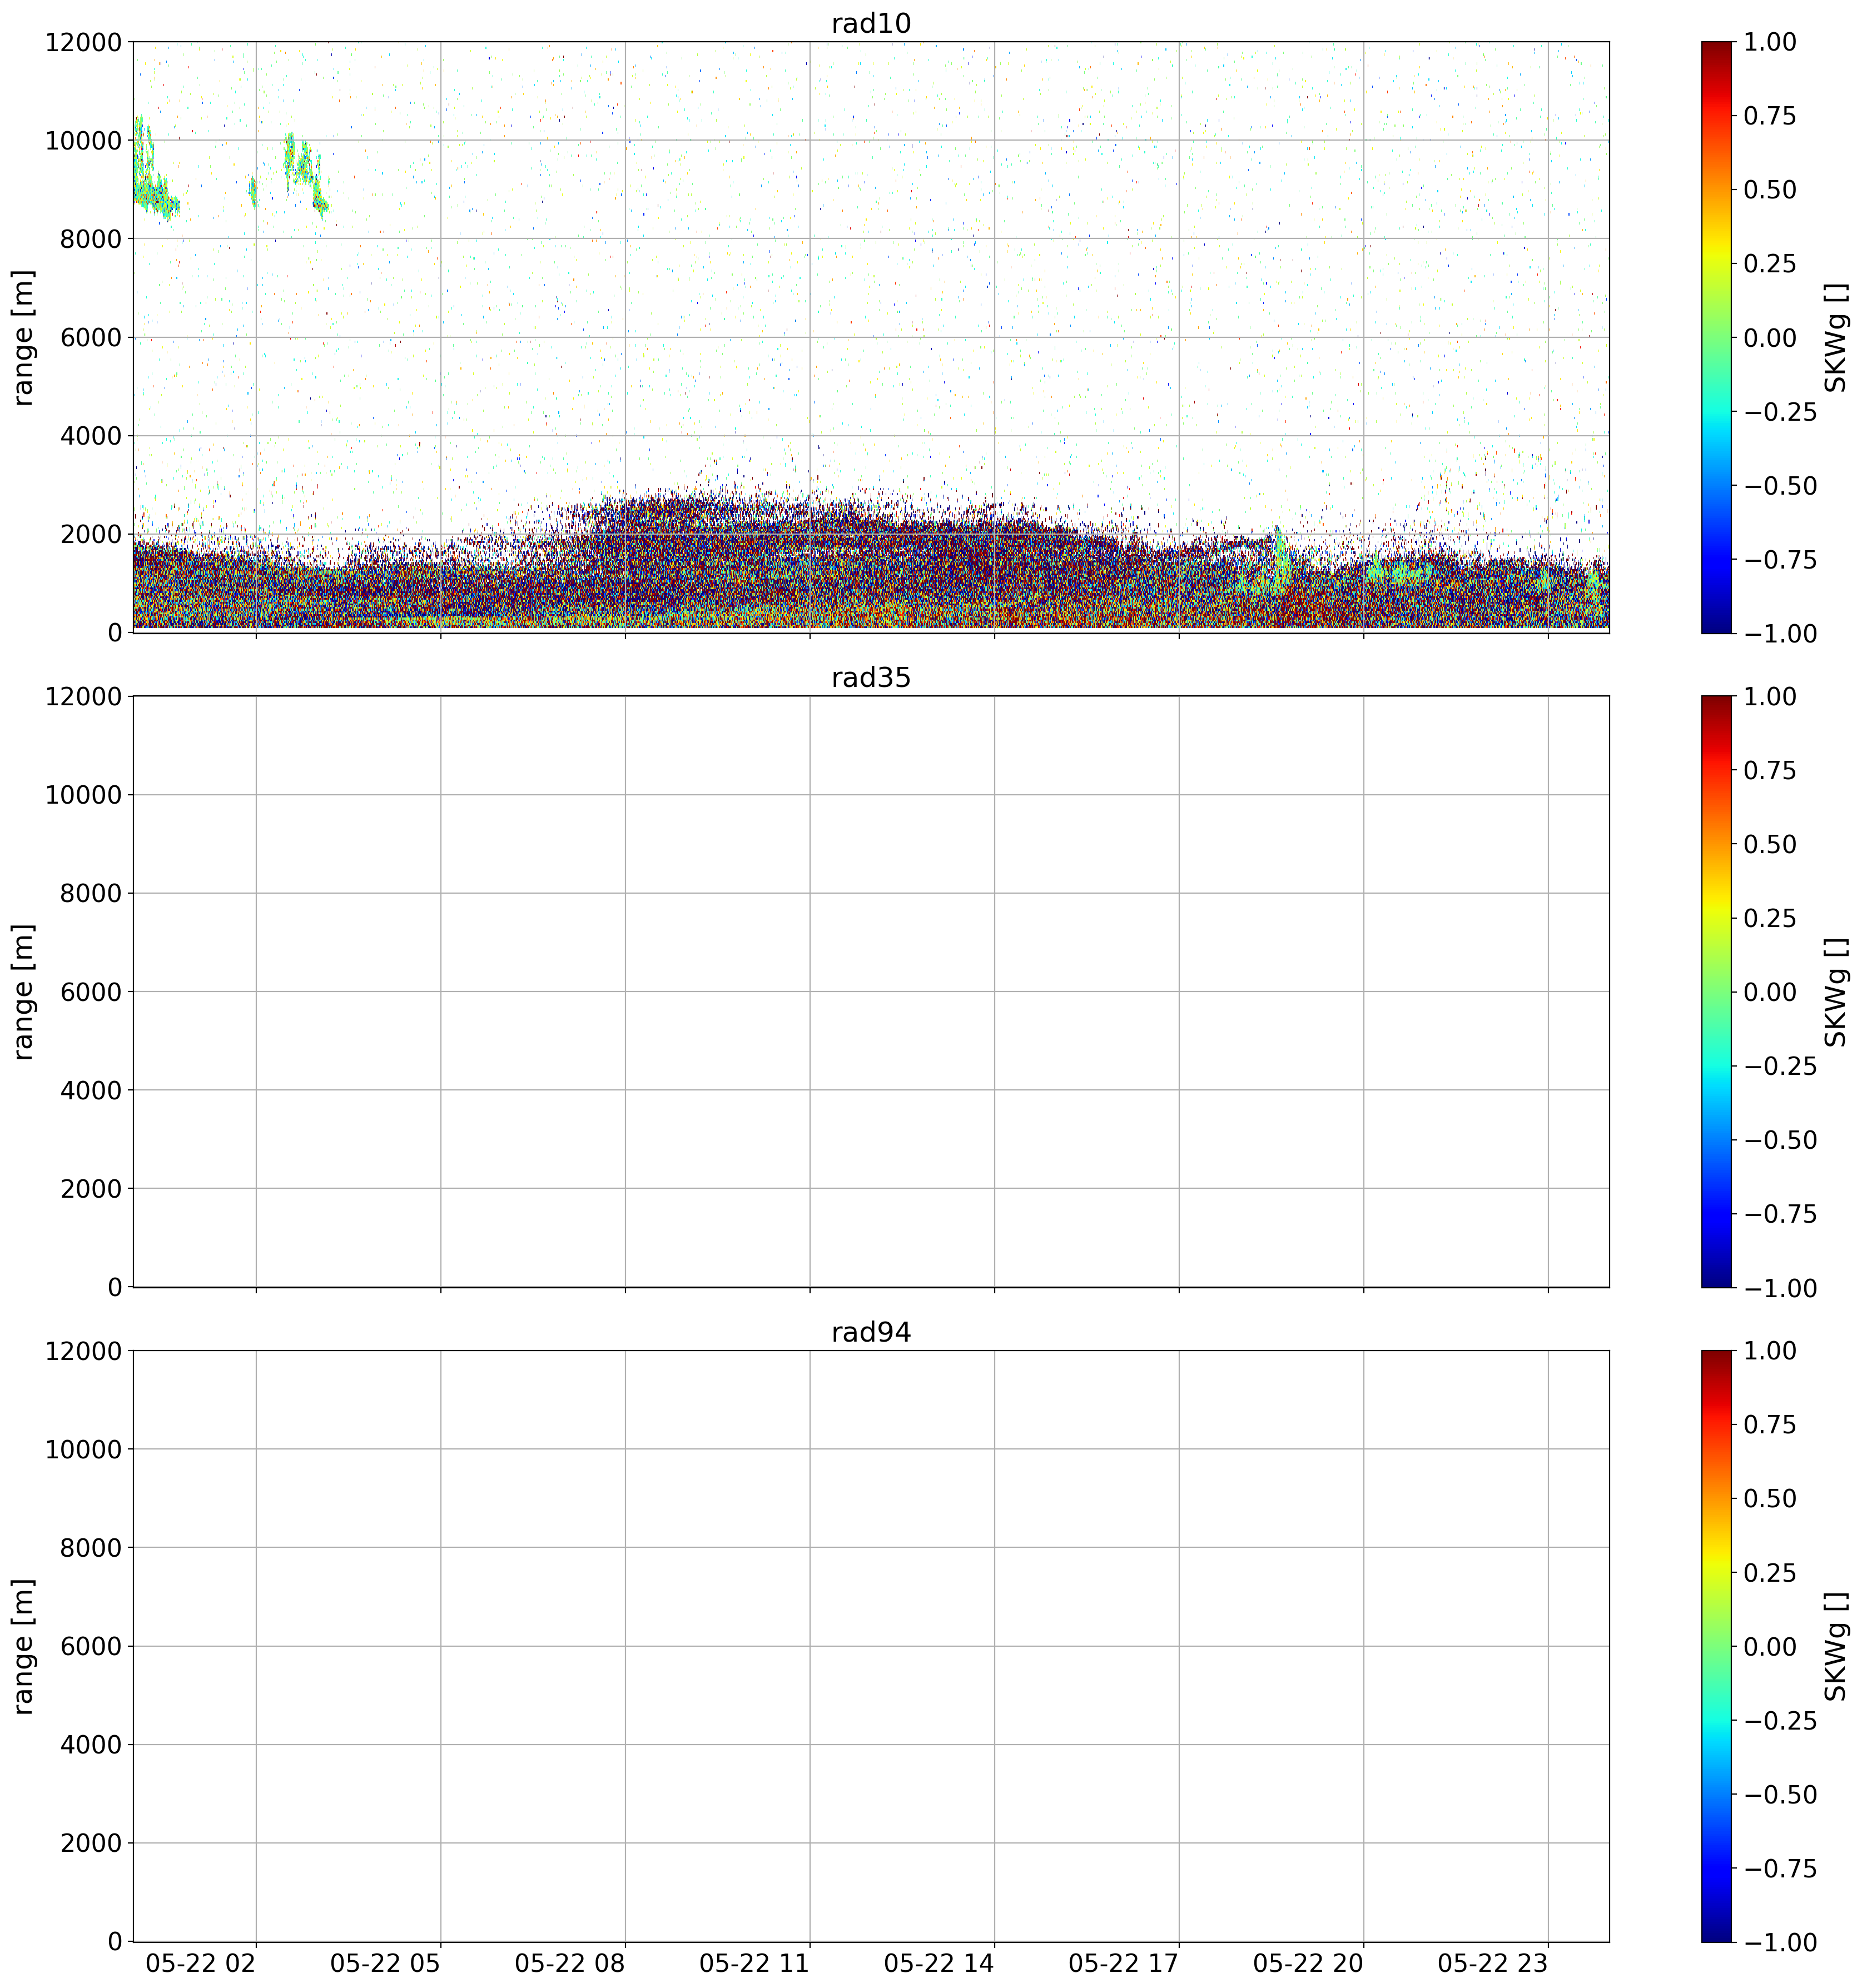Click the 12000 y-tick label of rad10
Viewport: 1862px width, 1988px height.
tap(83, 42)
